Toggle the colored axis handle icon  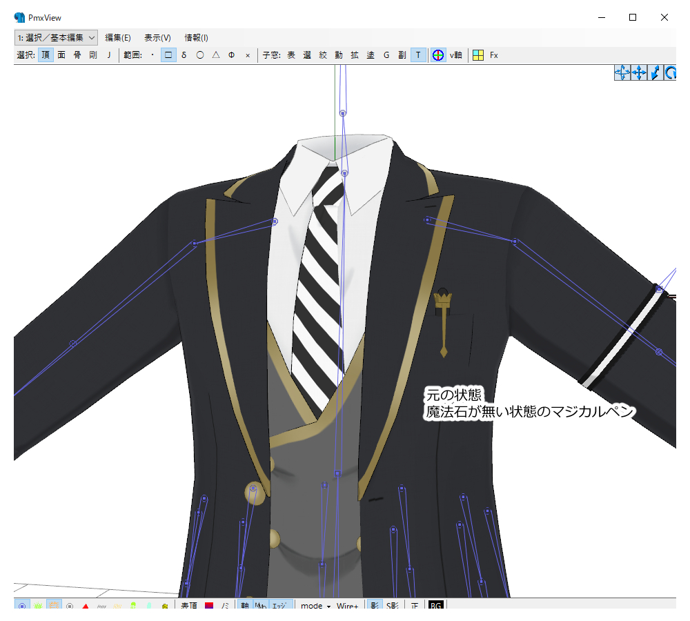point(438,55)
